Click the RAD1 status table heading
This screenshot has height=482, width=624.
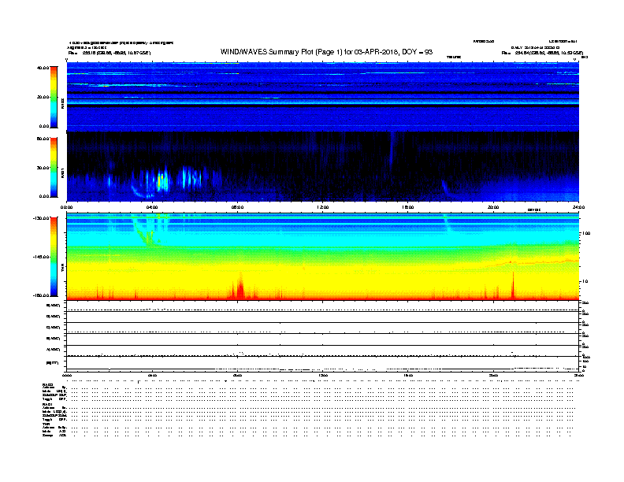point(48,405)
